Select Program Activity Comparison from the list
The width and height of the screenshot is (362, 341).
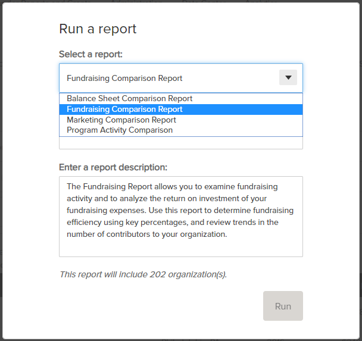tap(120, 130)
